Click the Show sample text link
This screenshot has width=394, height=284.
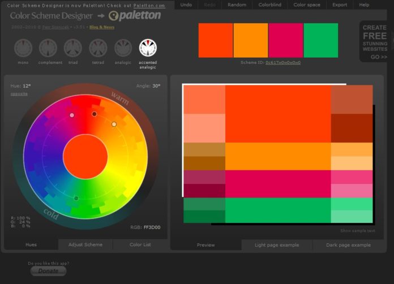(x=357, y=231)
